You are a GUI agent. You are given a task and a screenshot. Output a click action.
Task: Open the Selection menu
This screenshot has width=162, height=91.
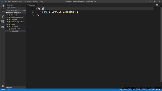[15, 2]
